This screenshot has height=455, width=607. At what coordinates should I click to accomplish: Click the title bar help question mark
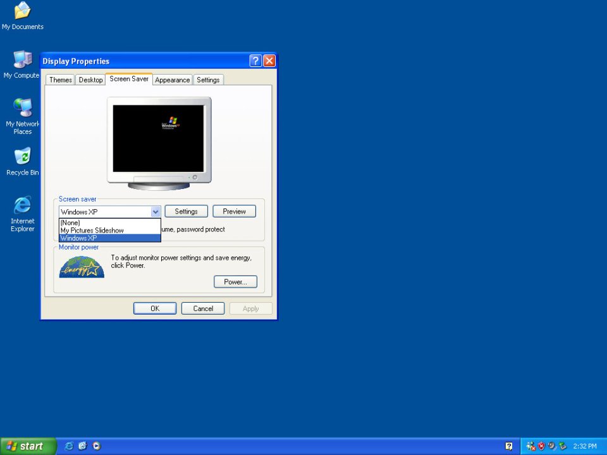pyautogui.click(x=255, y=61)
